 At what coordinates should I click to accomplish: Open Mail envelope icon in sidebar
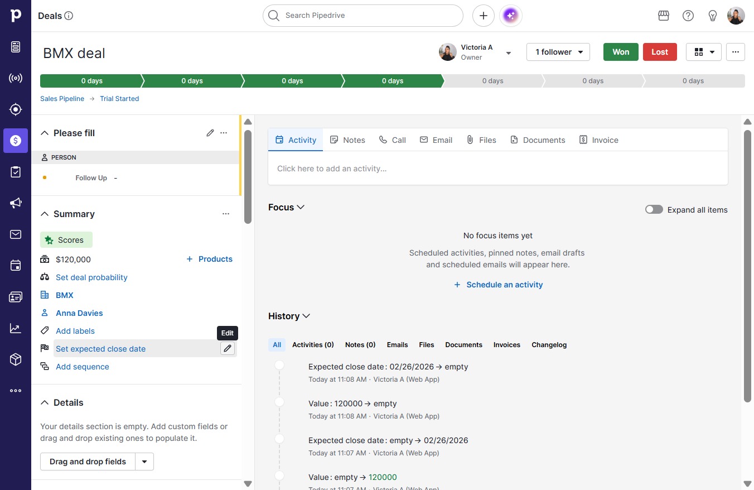point(16,234)
